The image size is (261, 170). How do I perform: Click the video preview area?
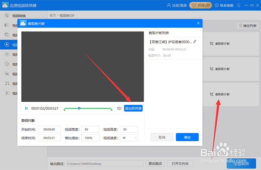click(x=82, y=66)
